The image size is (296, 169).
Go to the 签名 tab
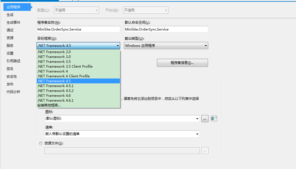click(10, 69)
